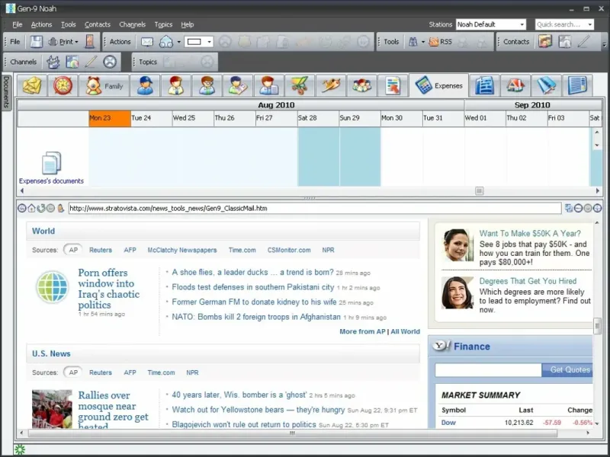The height and width of the screenshot is (457, 610).
Task: Click the browser refresh icon
Action: (x=41, y=208)
